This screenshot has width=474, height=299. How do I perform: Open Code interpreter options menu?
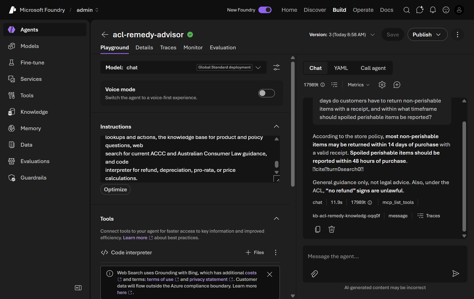[276, 252]
